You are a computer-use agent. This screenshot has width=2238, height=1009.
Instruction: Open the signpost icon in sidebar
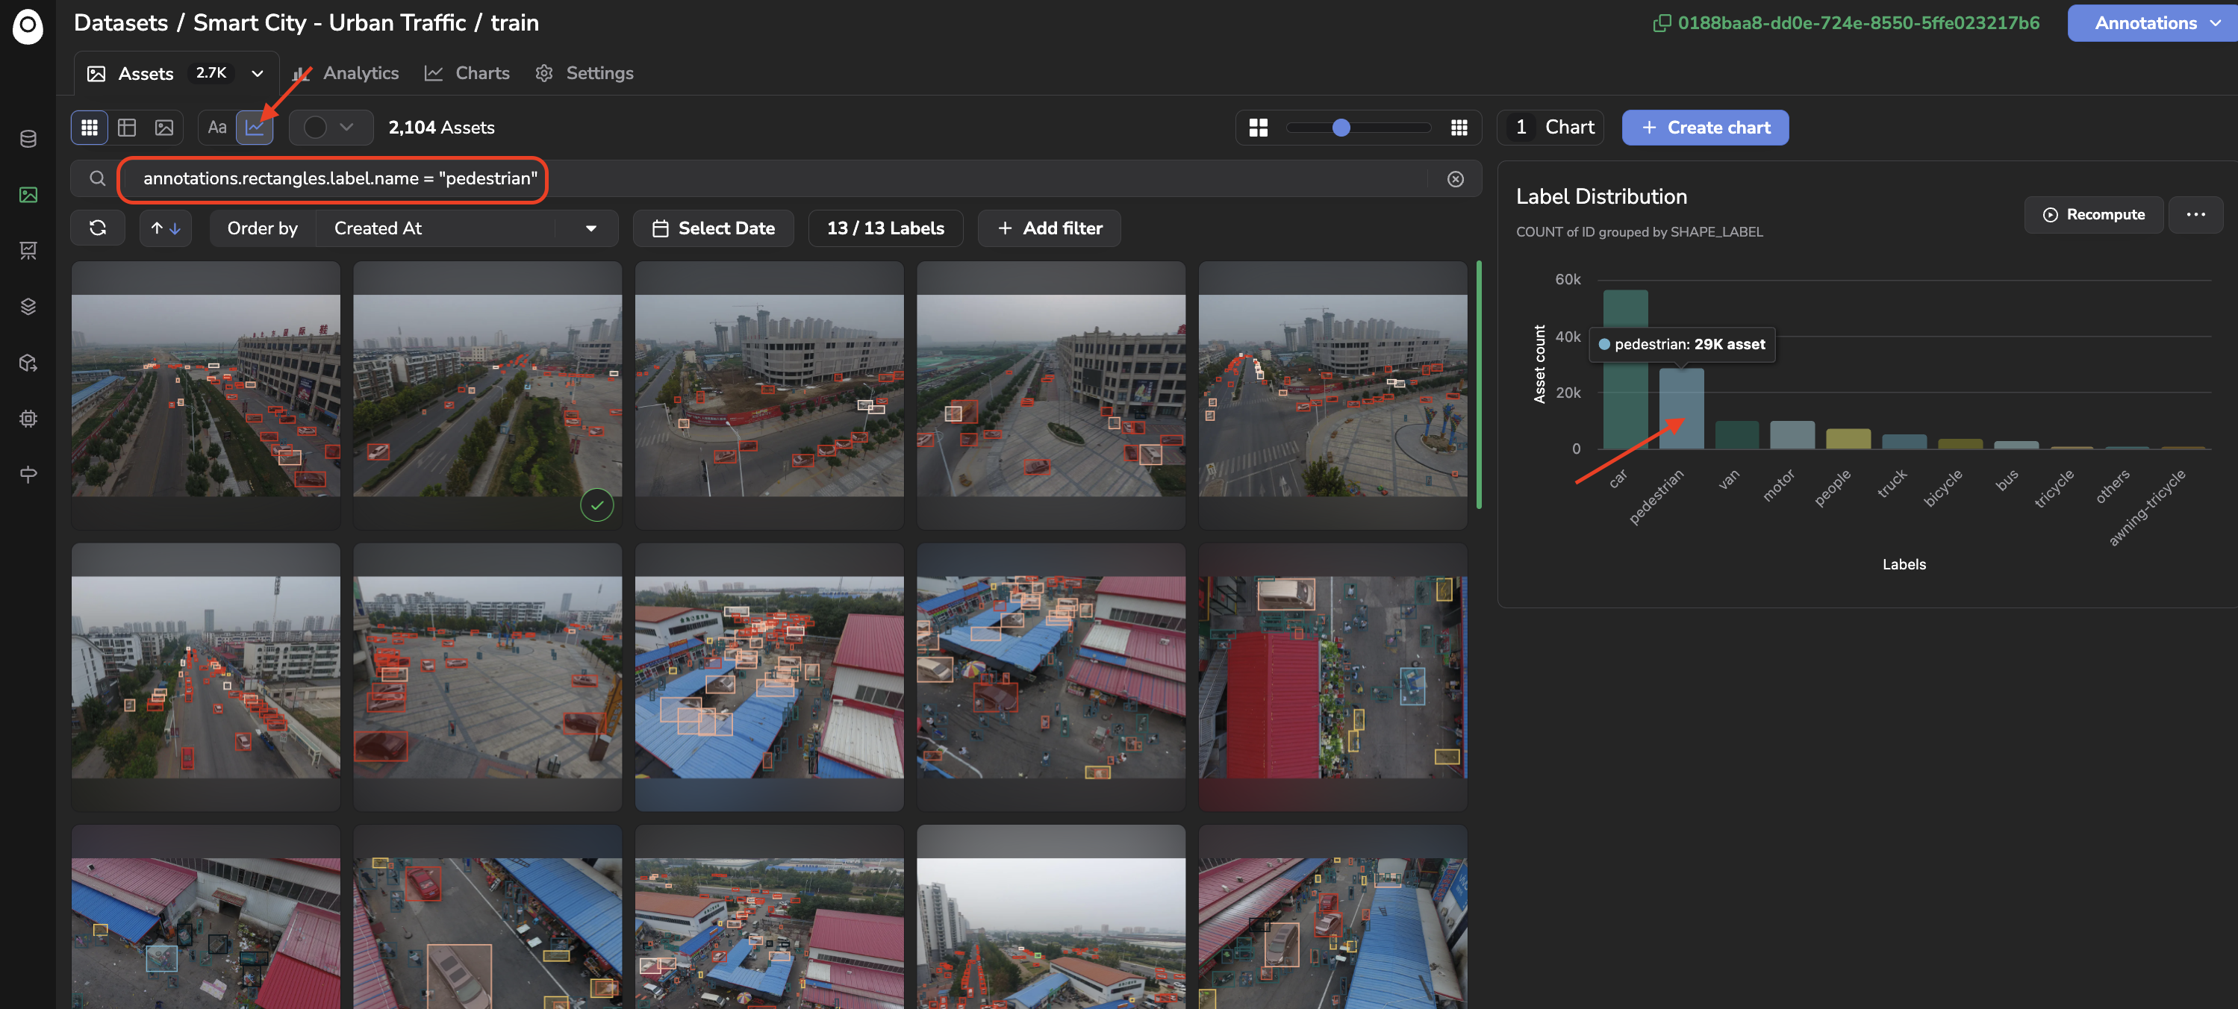point(28,474)
